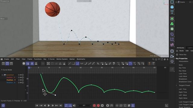Select the Basketball track name
The height and width of the screenshot is (108, 193).
pyautogui.click(x=10, y=75)
